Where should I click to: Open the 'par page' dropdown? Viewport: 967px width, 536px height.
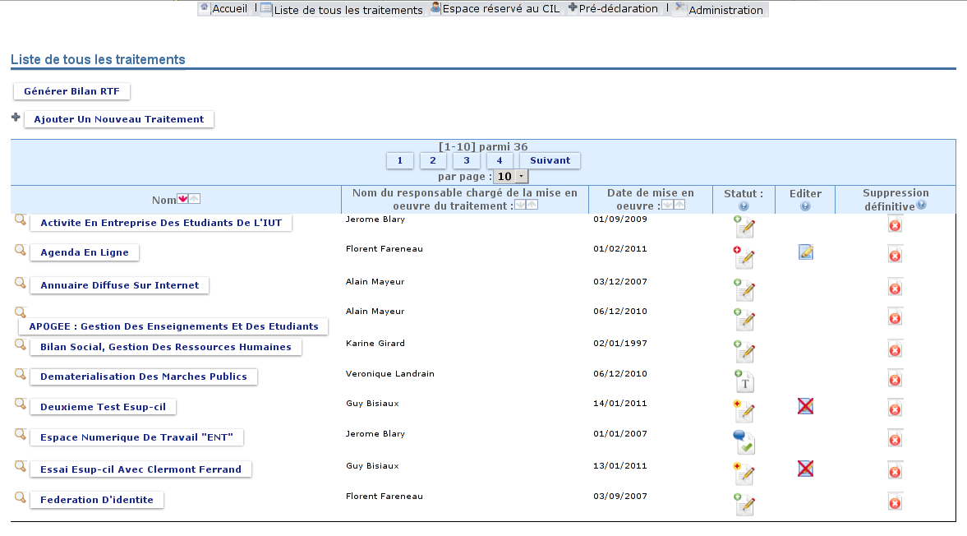511,176
